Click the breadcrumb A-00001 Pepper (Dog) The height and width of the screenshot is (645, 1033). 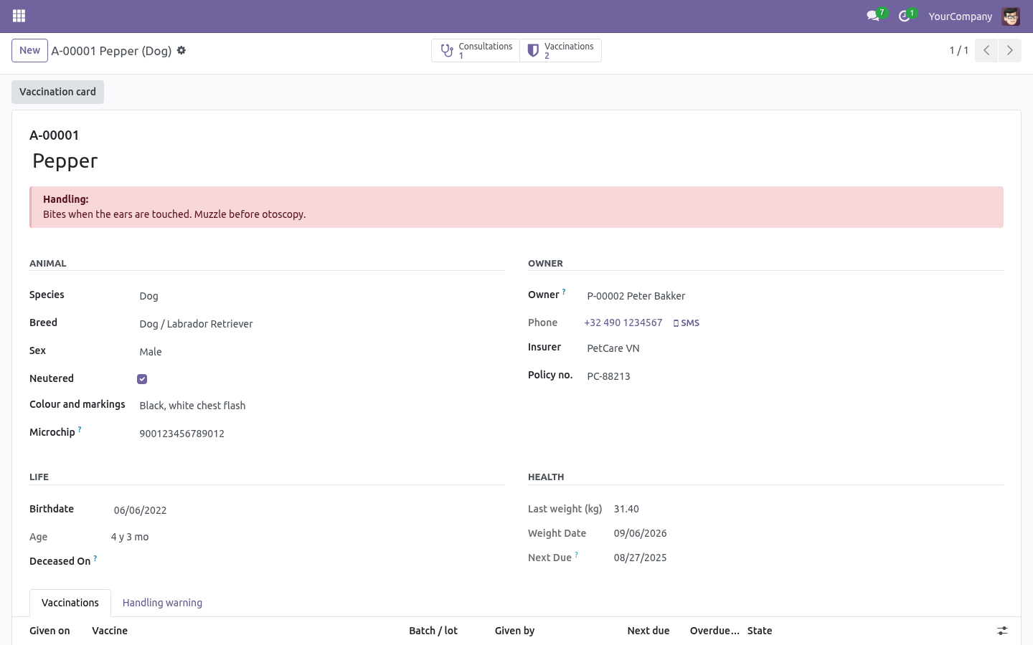click(x=111, y=51)
